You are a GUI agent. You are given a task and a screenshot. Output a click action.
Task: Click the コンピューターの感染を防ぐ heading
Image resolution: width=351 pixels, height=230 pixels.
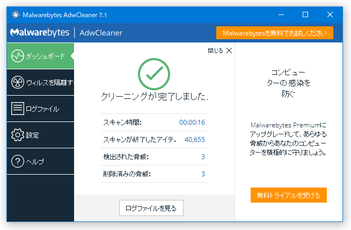(288, 83)
